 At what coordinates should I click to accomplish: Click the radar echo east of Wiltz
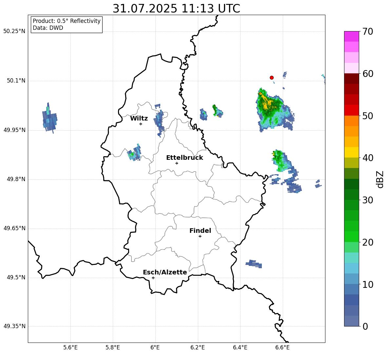[x=159, y=121]
